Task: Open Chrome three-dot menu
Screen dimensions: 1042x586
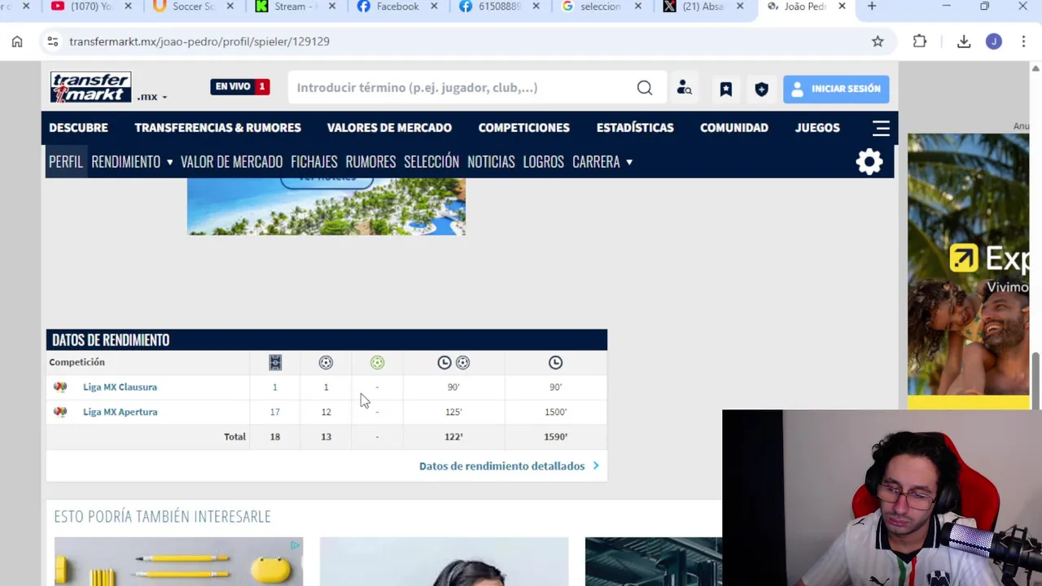Action: click(x=1023, y=42)
